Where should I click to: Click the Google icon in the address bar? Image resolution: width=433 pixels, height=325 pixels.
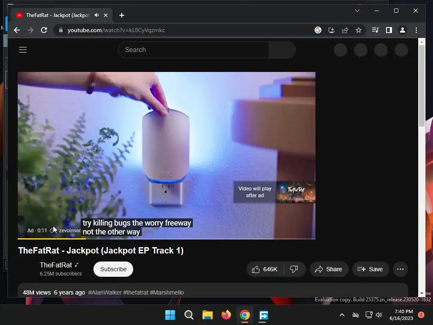318,30
